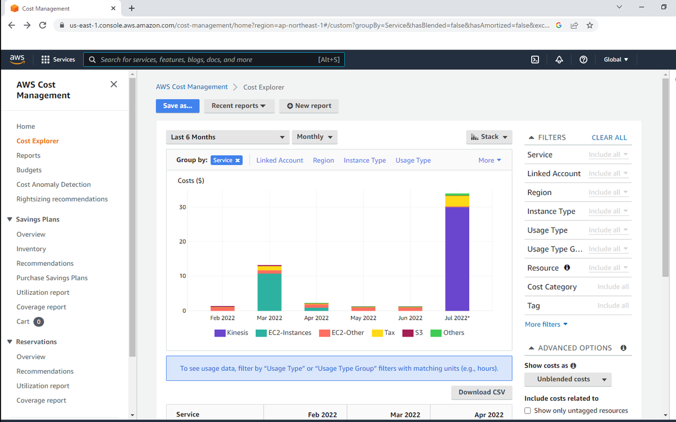Go back in browser history
This screenshot has width=676, height=422.
[11, 25]
